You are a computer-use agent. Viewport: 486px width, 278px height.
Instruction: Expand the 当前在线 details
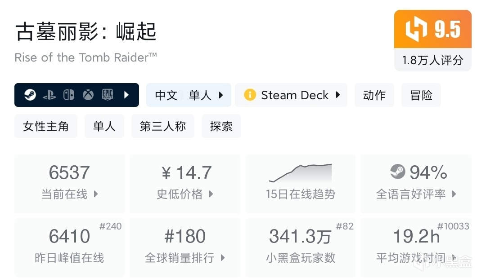click(70, 194)
